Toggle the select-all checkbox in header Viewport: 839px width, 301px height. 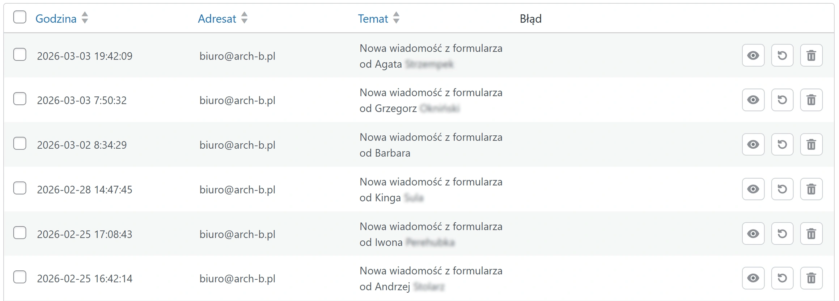20,17
